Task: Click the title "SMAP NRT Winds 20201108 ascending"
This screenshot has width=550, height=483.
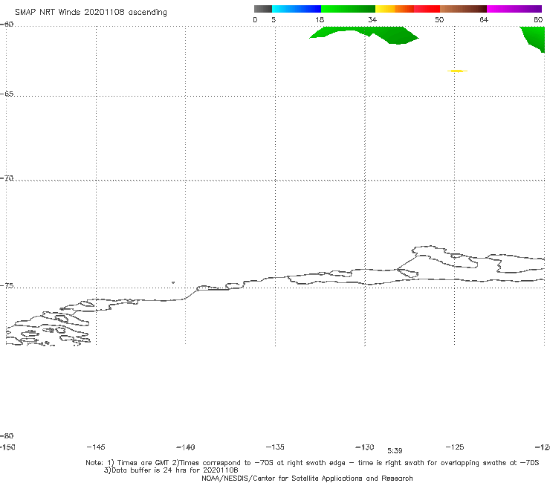Action: [x=91, y=13]
